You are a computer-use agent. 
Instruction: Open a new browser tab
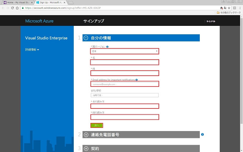pos(71,3)
